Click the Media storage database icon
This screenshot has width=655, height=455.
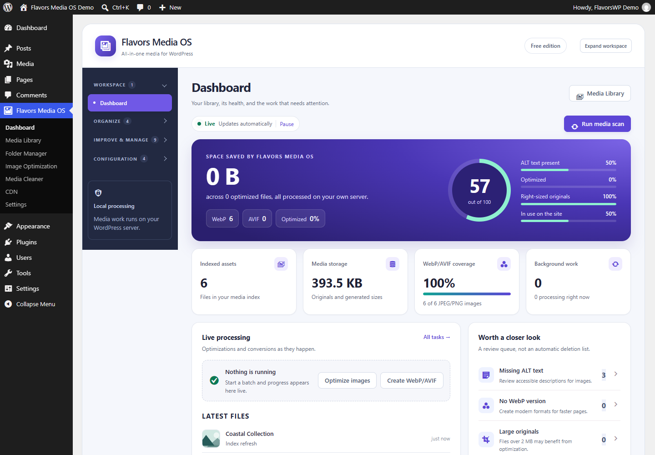coord(393,264)
